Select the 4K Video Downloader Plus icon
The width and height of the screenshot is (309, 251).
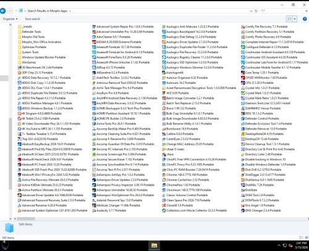tap(20, 124)
